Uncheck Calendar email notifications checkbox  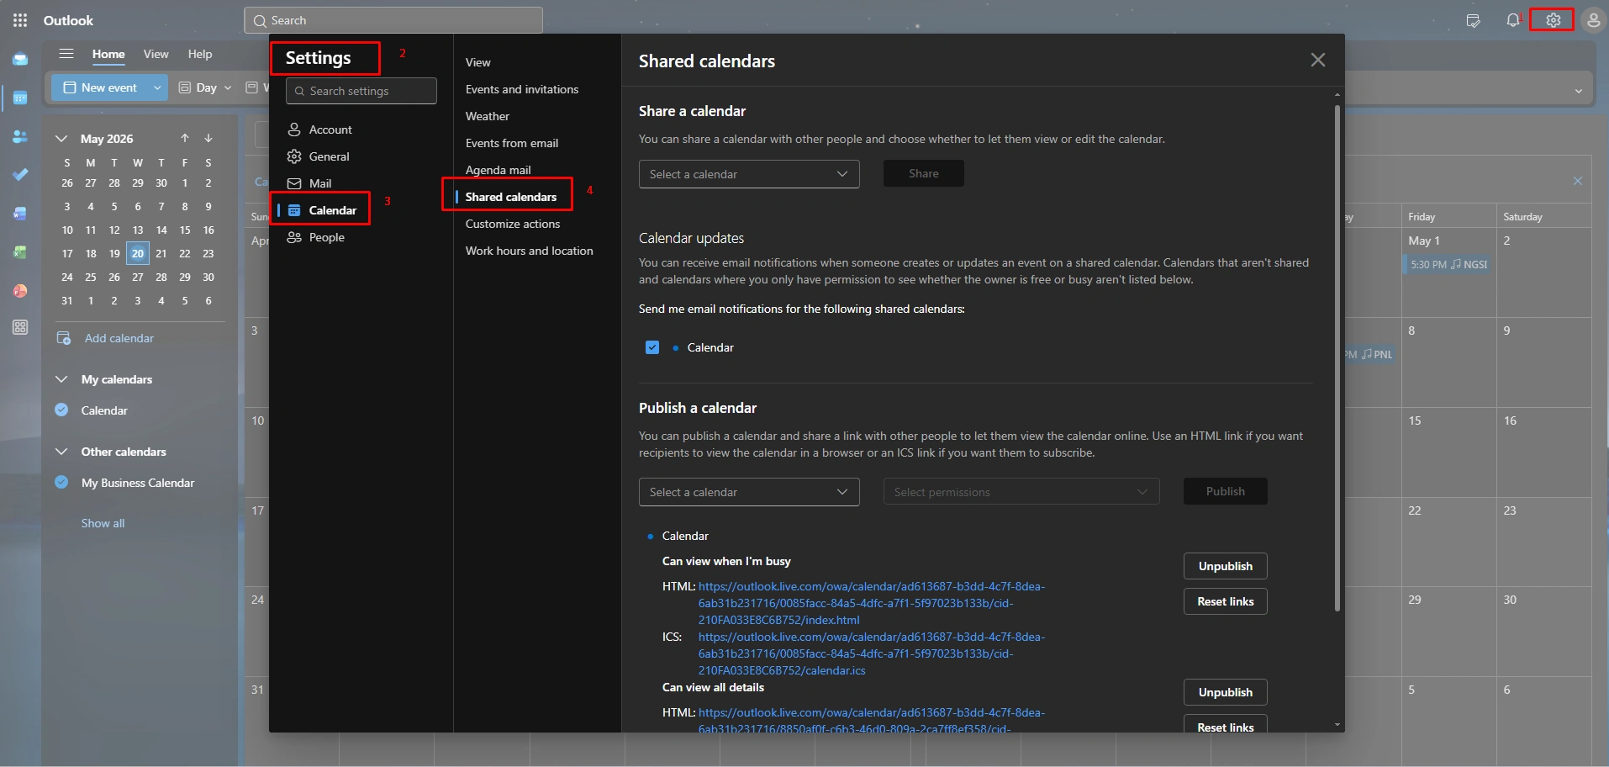(x=652, y=347)
